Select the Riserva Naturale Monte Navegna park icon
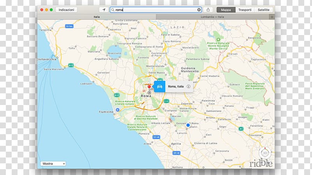 pyautogui.click(x=218, y=40)
